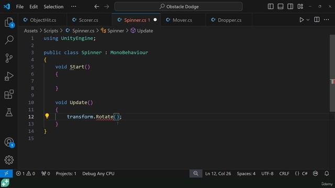Change indentation via Spaces: 4
This screenshot has height=188, width=335.
pyautogui.click(x=246, y=173)
